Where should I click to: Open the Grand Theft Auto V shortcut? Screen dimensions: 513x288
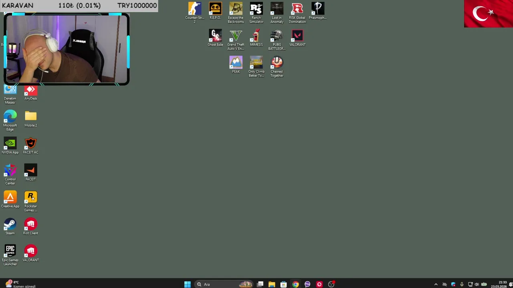point(236,40)
